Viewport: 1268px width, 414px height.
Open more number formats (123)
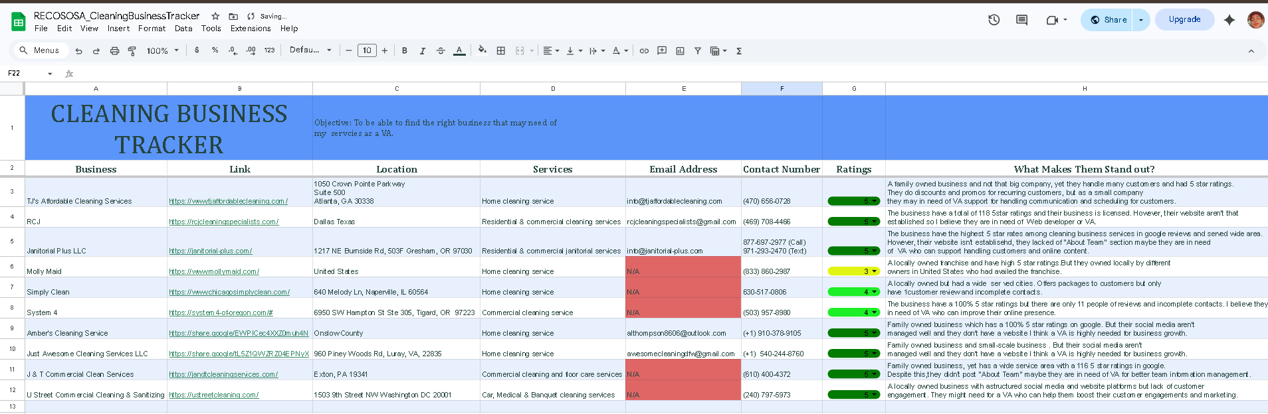coord(269,50)
